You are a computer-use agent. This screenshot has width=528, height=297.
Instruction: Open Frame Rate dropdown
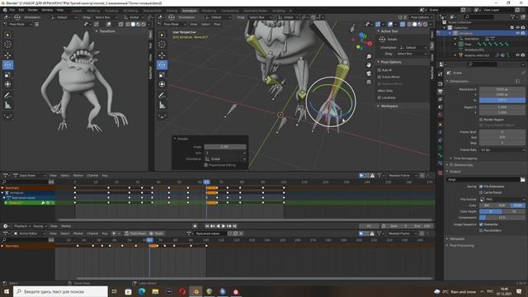[x=502, y=150]
